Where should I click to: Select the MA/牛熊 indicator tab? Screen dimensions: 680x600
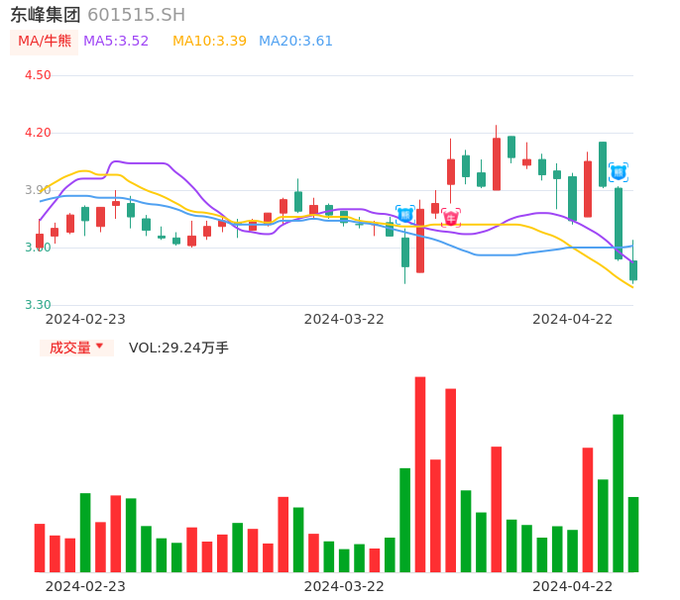click(x=45, y=42)
